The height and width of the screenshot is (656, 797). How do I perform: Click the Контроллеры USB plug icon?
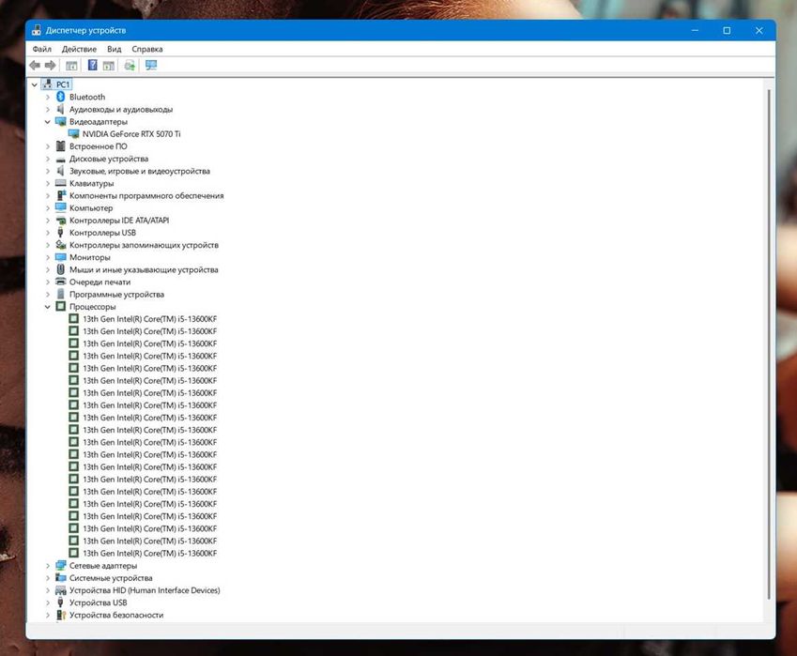coord(60,232)
